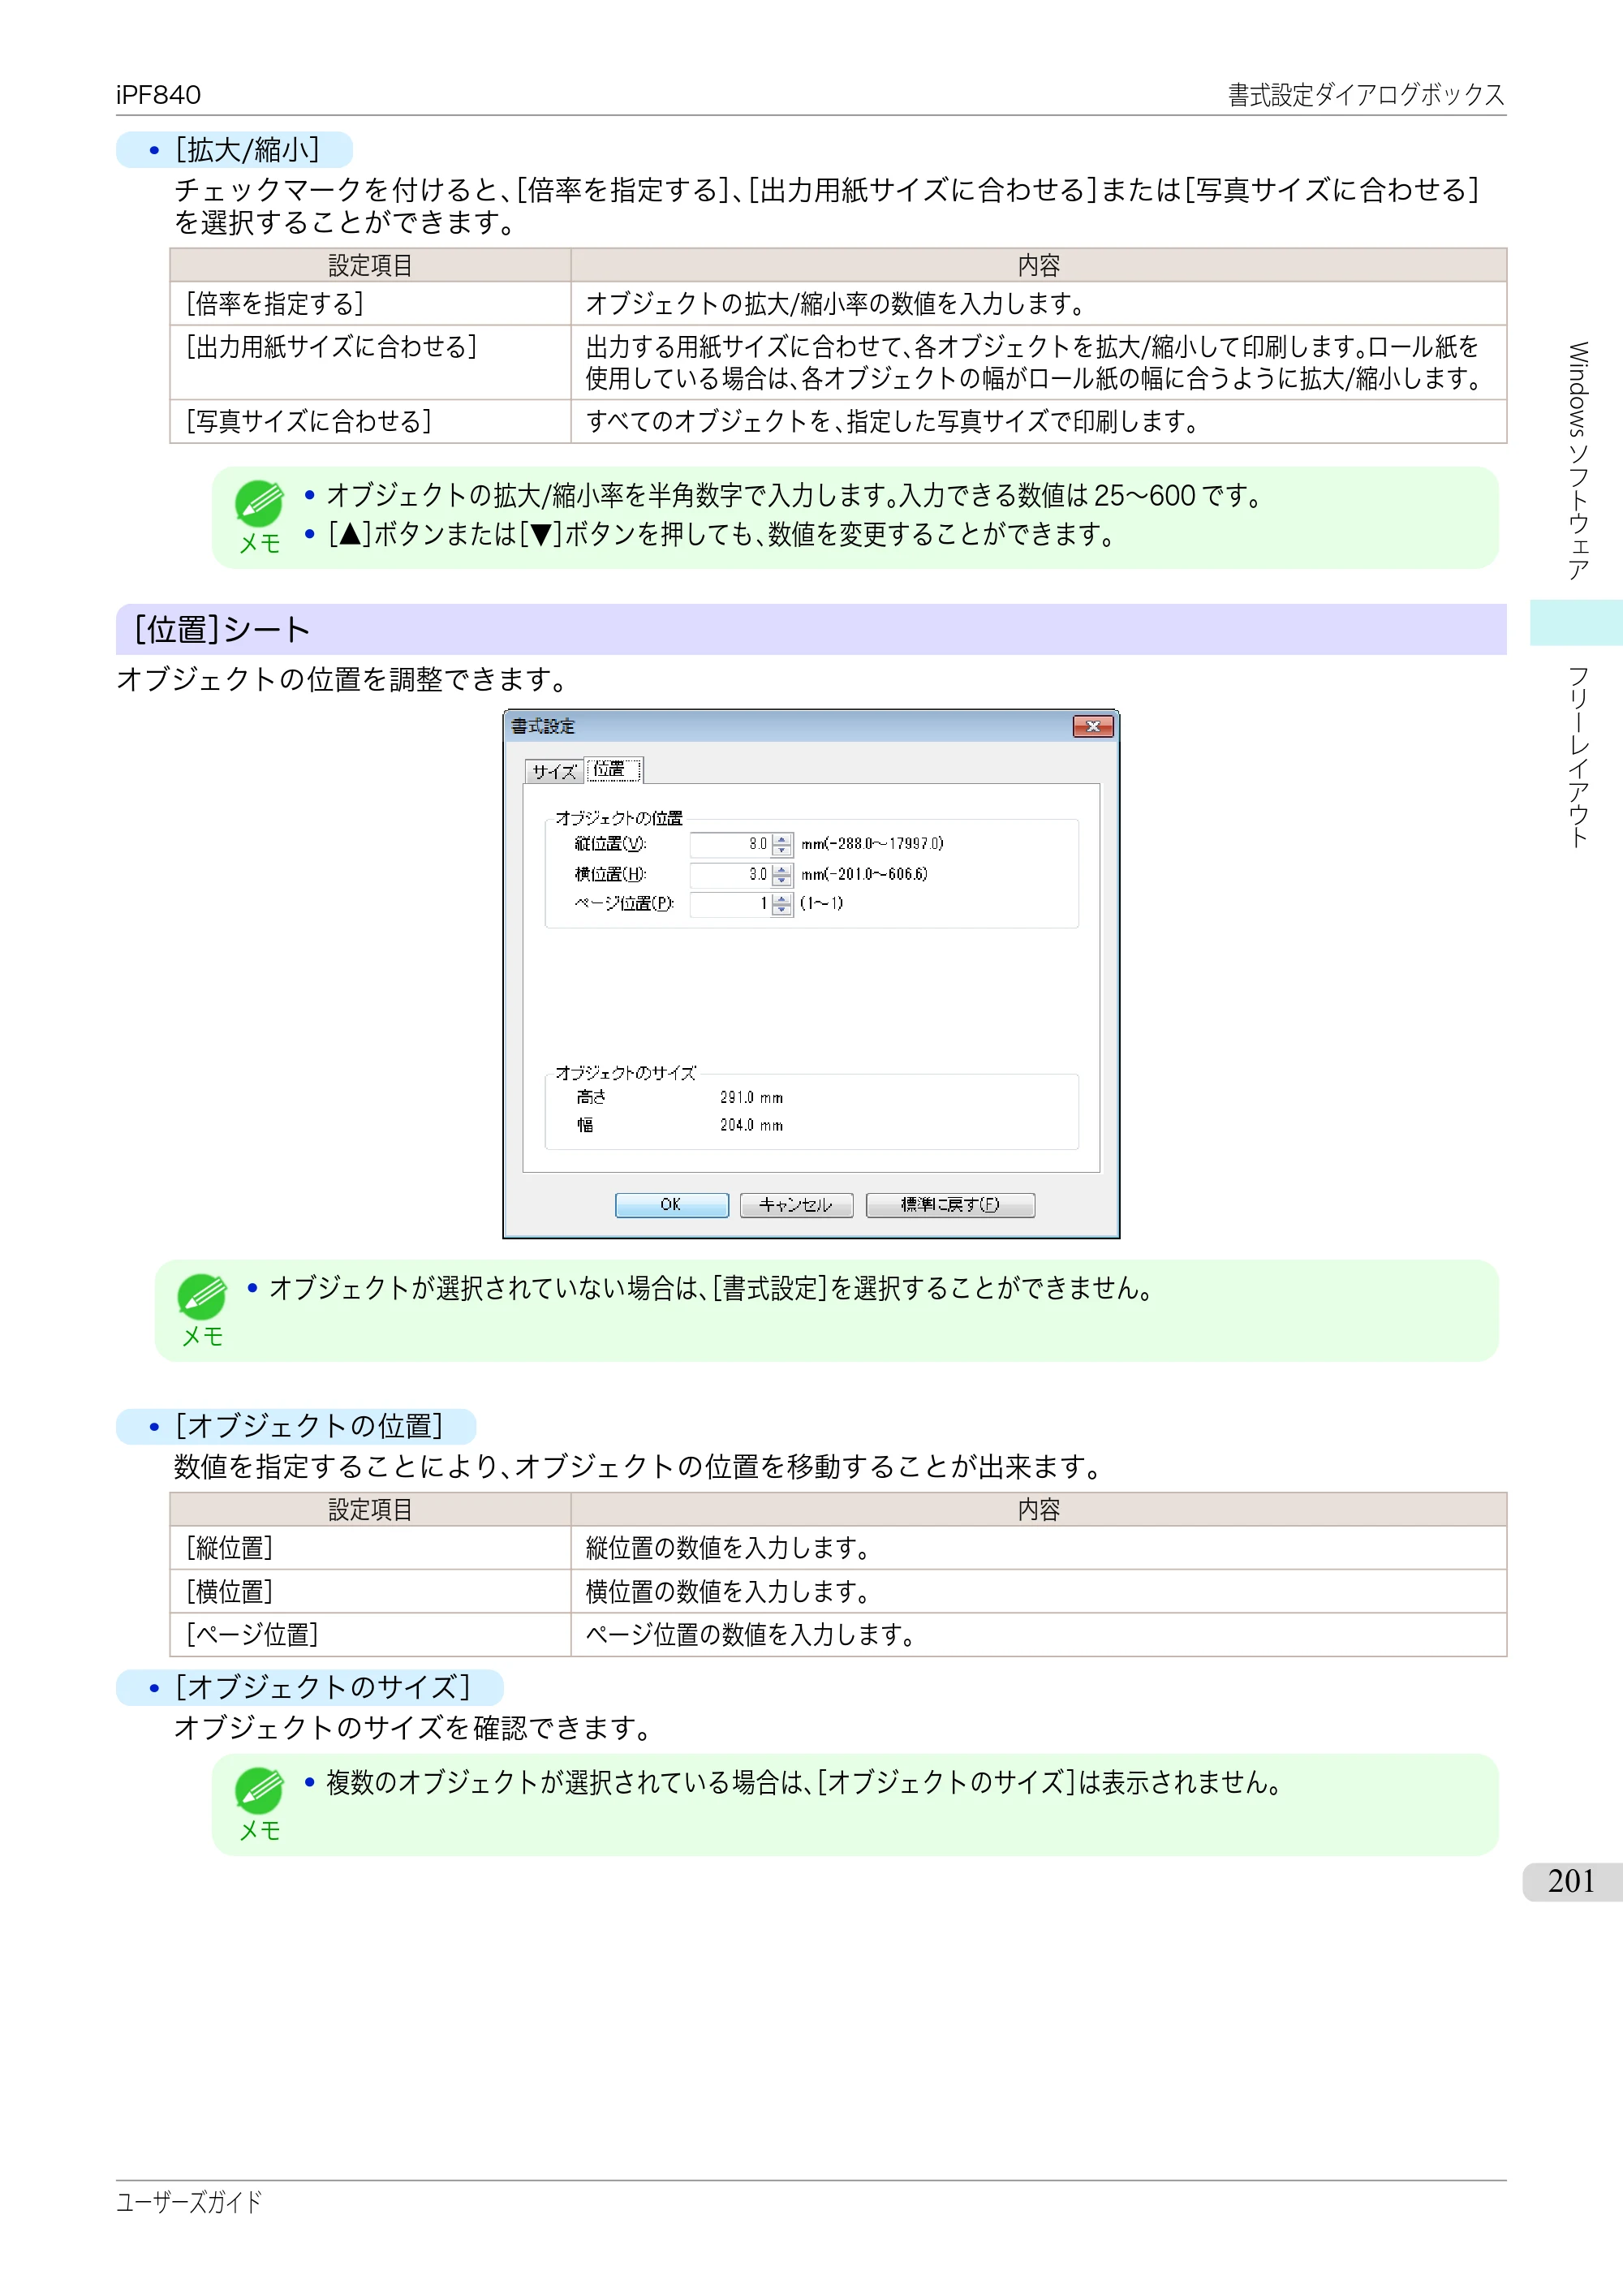The image size is (1623, 2296).
Task: Increase ページ位置 with the up spinner arrow
Action: pyautogui.click(x=782, y=899)
